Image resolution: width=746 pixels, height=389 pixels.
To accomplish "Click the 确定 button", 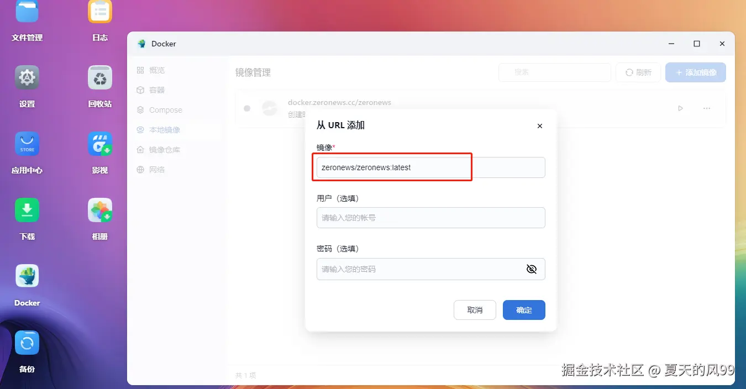I will (524, 310).
